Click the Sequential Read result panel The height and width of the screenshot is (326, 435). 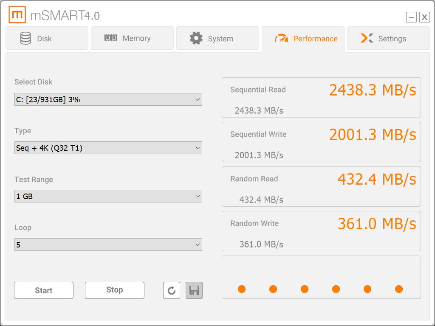pyautogui.click(x=321, y=98)
